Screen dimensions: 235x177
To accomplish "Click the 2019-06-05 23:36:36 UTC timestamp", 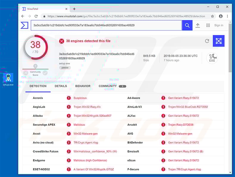I will point(181,56).
